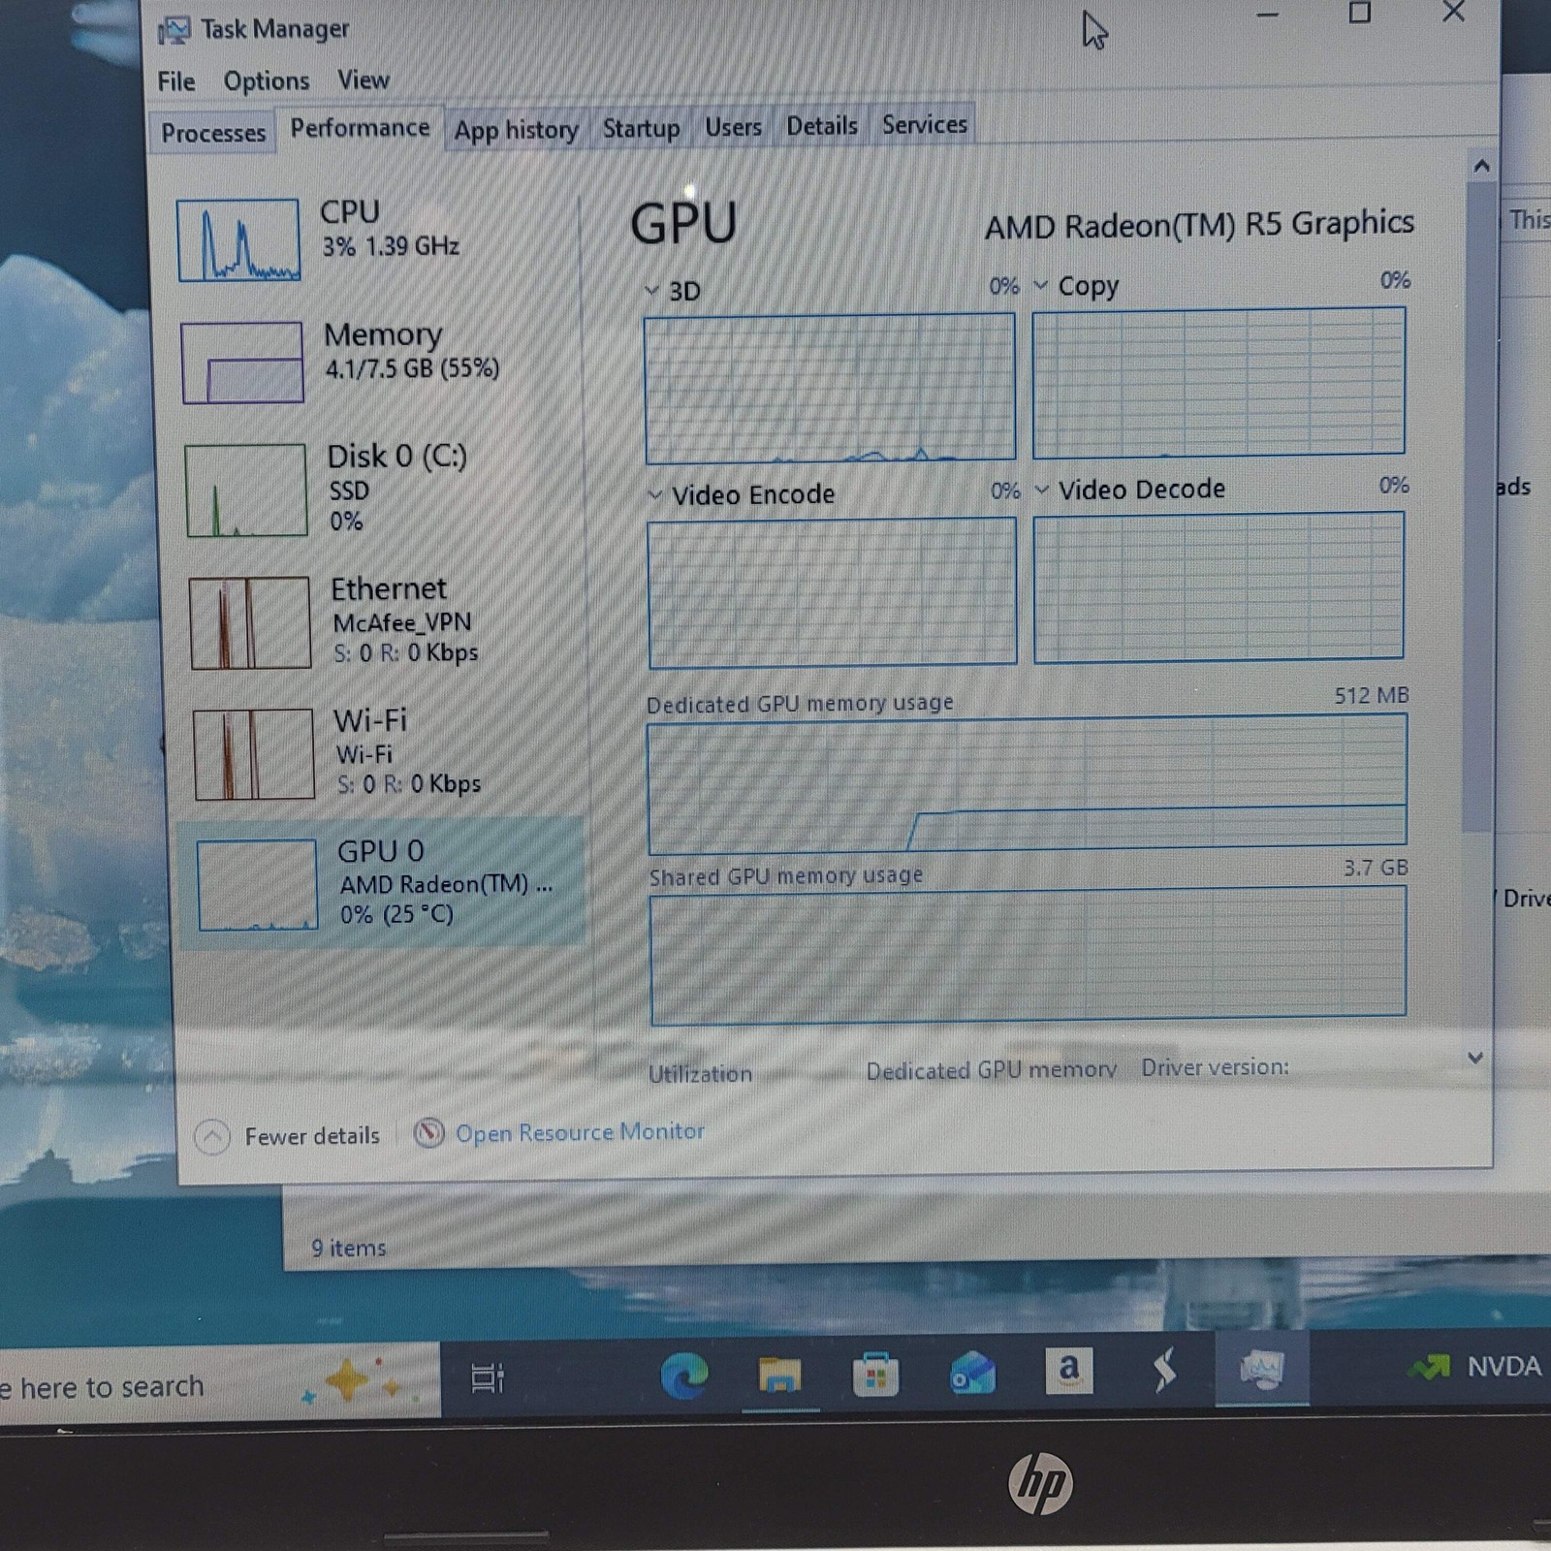Viewport: 1551px width, 1551px height.
Task: Click the 9 items status text in File Explorer
Action: click(348, 1249)
